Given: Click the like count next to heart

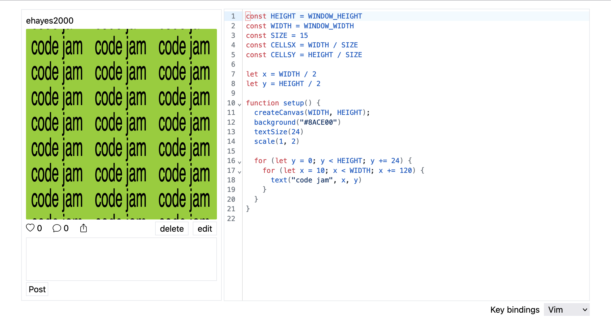Looking at the screenshot, I should tap(40, 228).
